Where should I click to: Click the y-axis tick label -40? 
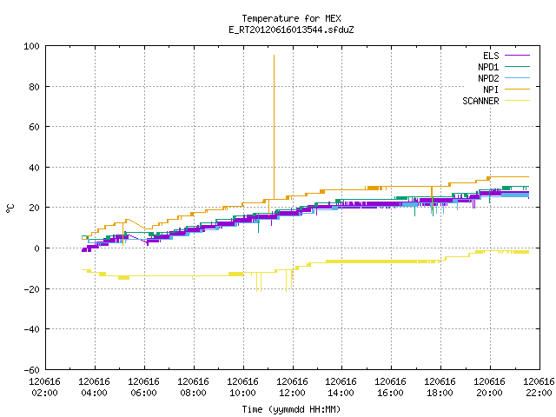[31, 329]
